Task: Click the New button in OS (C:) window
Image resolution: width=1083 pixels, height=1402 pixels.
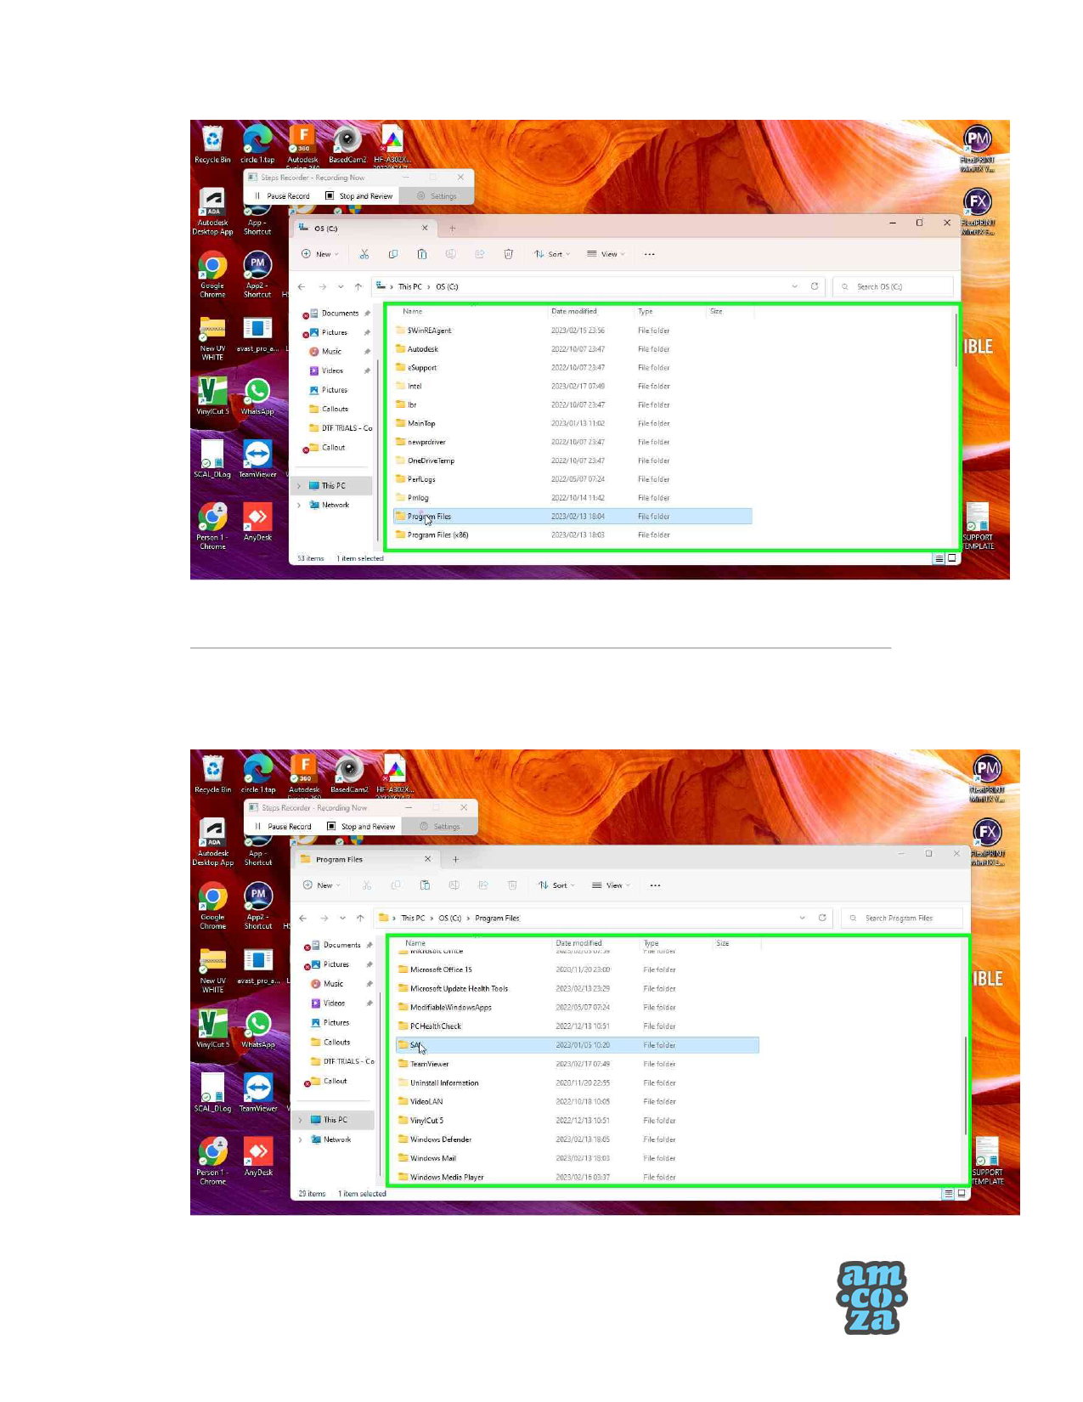Action: [x=319, y=254]
